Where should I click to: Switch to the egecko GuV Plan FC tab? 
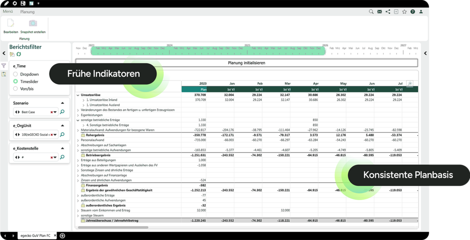[x=34, y=235]
